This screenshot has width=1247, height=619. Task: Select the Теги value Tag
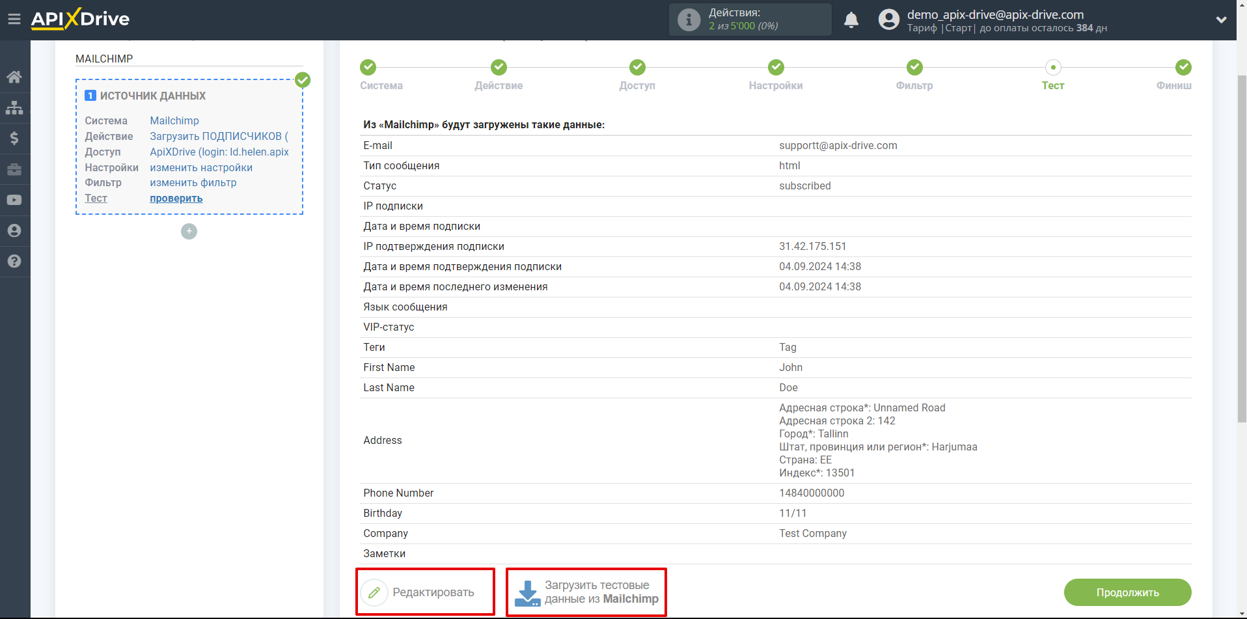(x=788, y=347)
